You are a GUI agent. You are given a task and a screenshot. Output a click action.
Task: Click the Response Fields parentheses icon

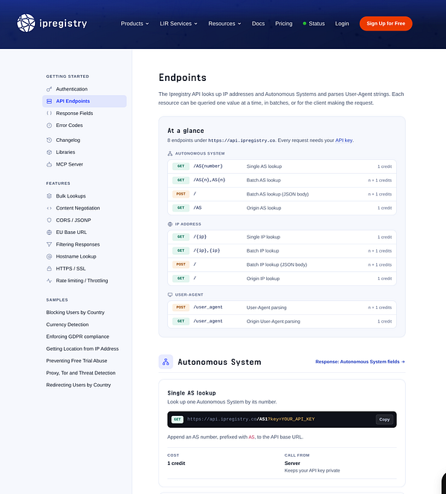click(49, 113)
